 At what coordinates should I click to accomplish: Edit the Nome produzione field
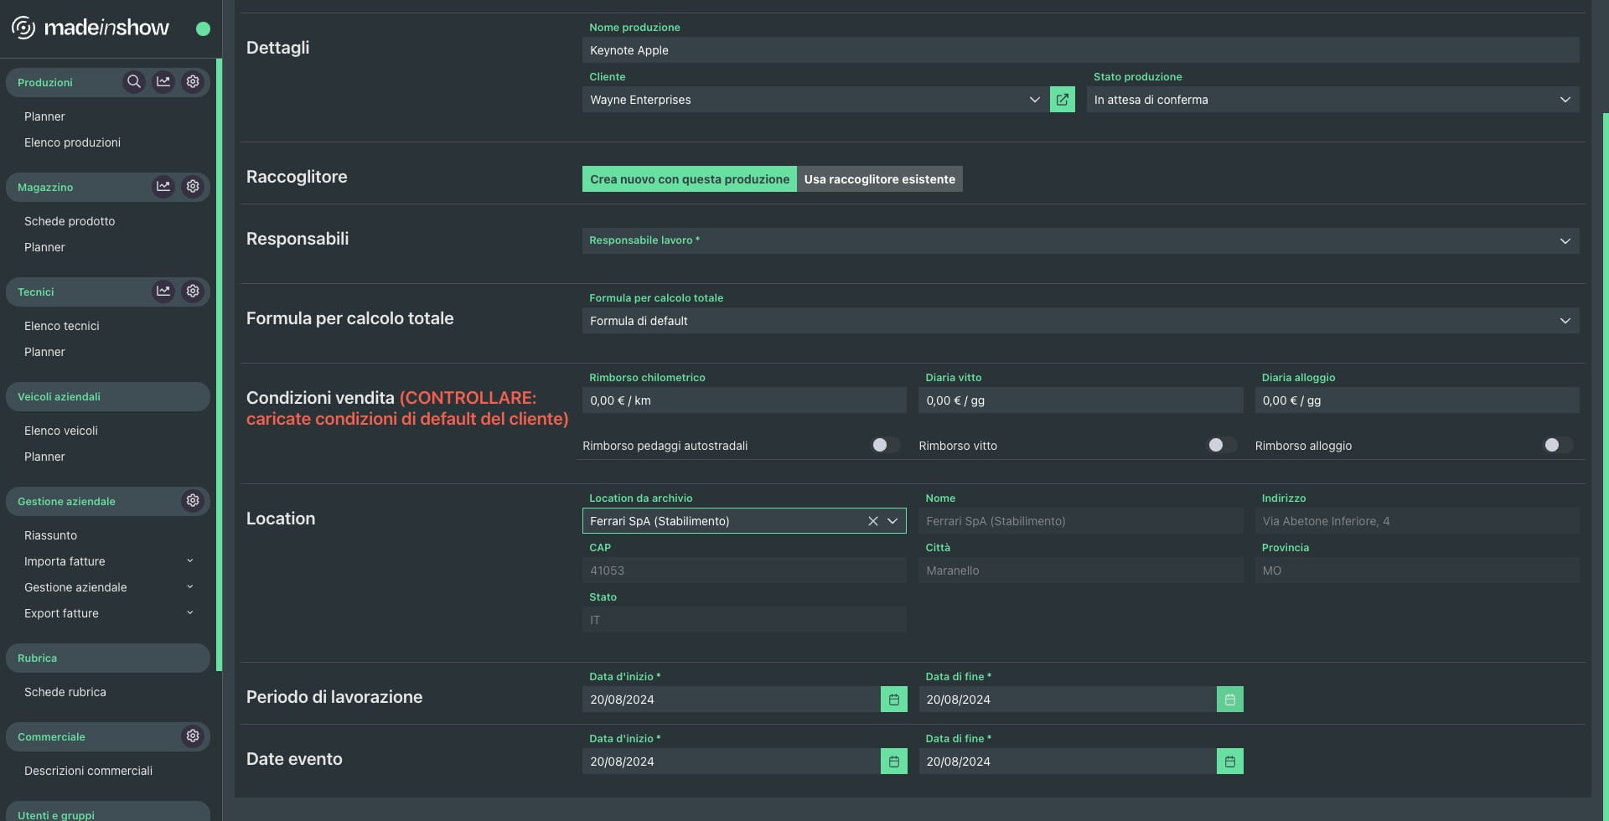pos(1081,50)
